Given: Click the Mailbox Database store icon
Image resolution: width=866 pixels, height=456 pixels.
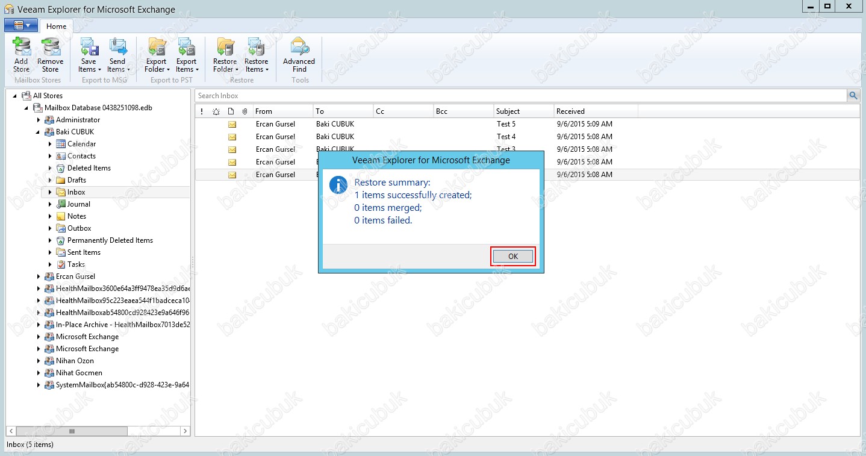Looking at the screenshot, I should point(37,108).
